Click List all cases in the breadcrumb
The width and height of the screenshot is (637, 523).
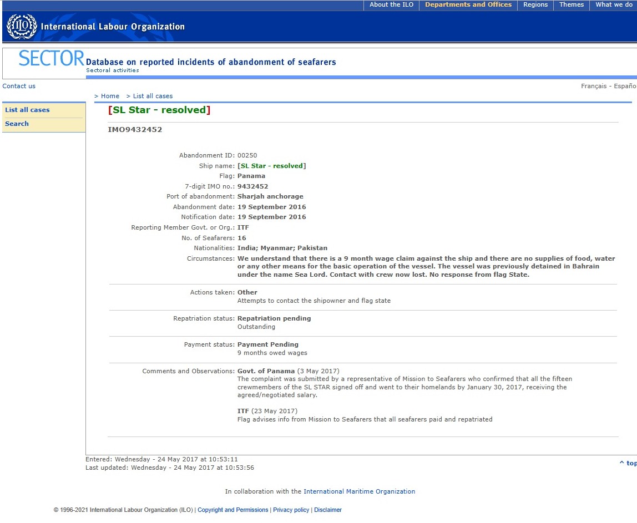point(153,96)
